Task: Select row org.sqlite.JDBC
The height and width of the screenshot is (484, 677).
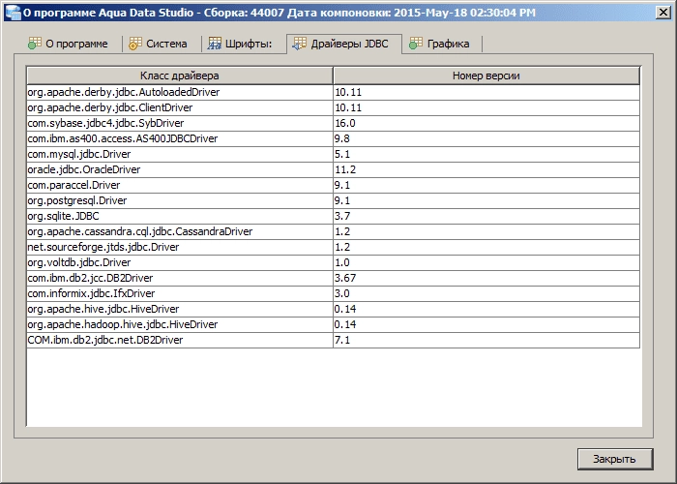Action: [x=333, y=217]
